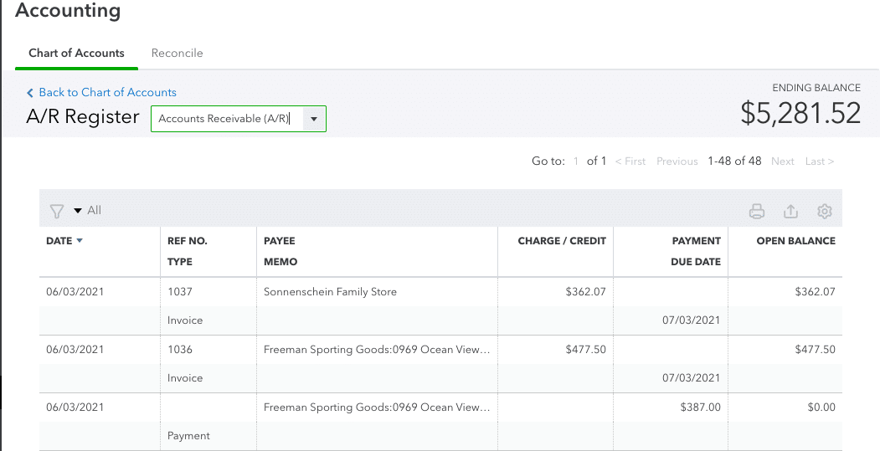This screenshot has height=451, width=880.
Task: Click inside the Accounts Receivable (A/R) combo box
Action: click(238, 119)
